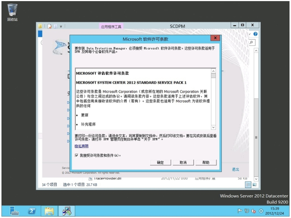Click the ribbon collapse chevron near help icon
The width and height of the screenshot is (291, 218).
pos(250,34)
